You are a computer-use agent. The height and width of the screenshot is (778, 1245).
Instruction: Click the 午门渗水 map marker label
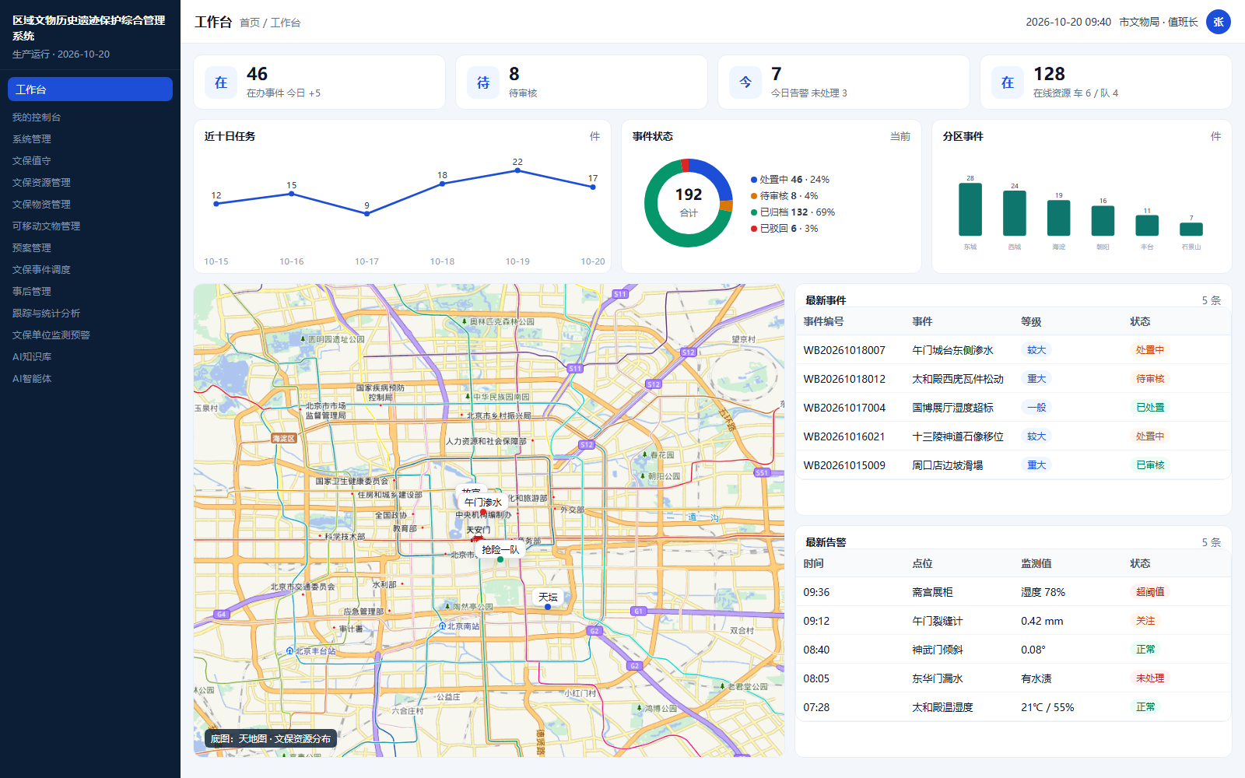[x=482, y=503]
